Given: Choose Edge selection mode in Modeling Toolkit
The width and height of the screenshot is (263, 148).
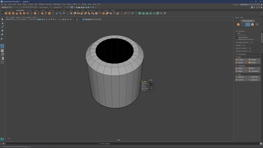Looking at the screenshot, I should click(247, 25).
